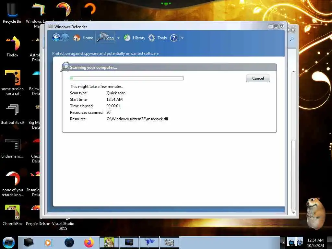Open Defender Tools gear

click(x=158, y=38)
